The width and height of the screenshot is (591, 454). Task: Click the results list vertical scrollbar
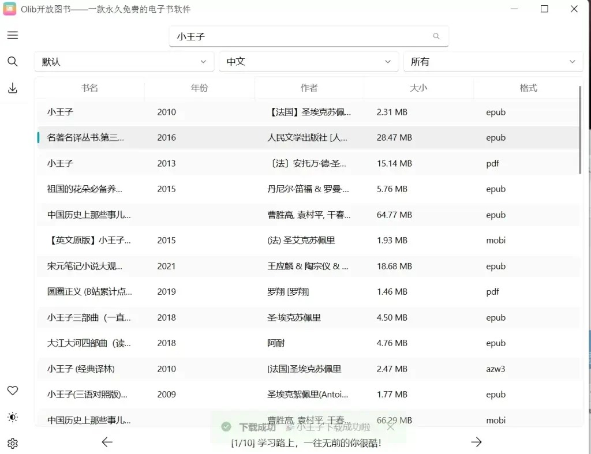579,130
